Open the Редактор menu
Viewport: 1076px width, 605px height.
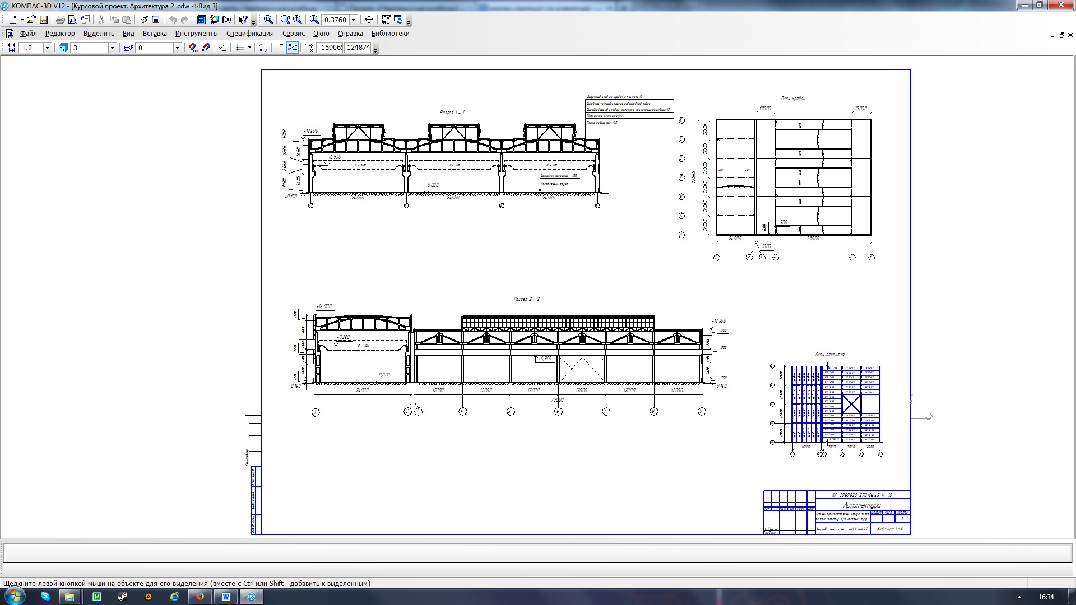[x=60, y=34]
